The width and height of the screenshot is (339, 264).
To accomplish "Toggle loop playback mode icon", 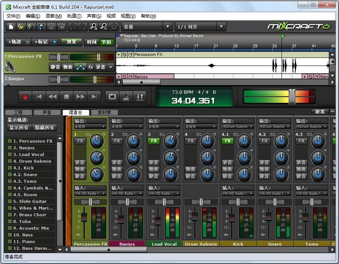I will click(112, 96).
